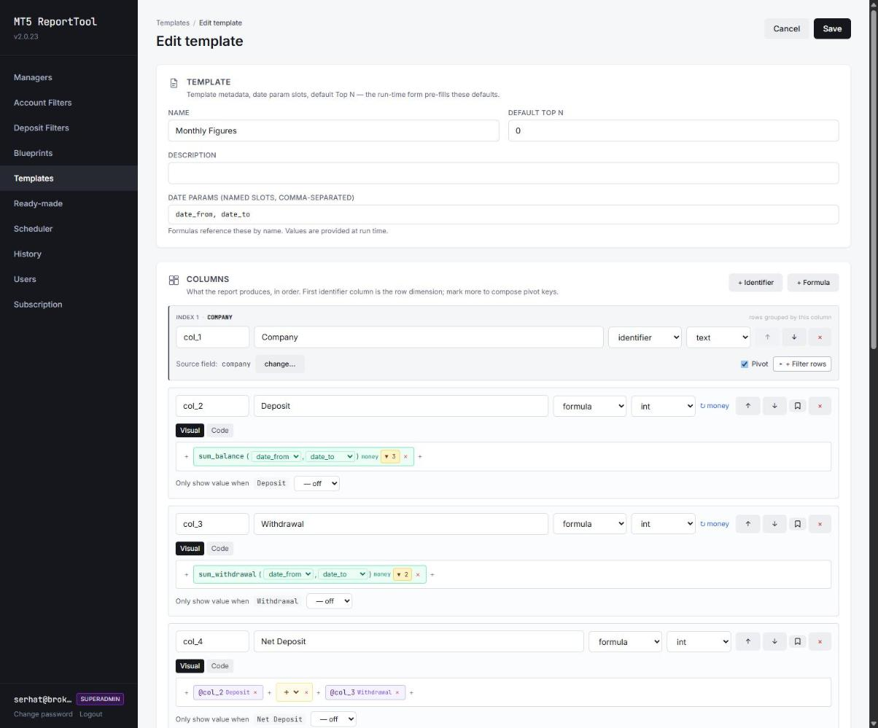Move Withdrawal column down
The height and width of the screenshot is (728, 878).
click(774, 524)
